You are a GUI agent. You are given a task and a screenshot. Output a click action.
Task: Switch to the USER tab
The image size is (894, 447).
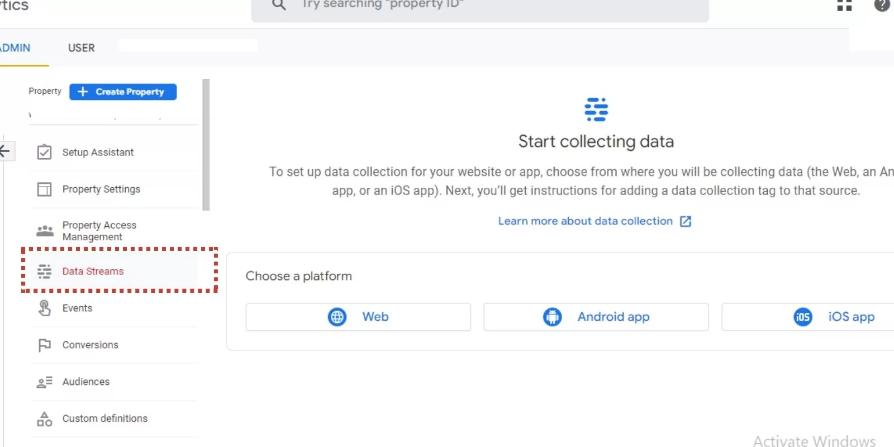tap(82, 48)
